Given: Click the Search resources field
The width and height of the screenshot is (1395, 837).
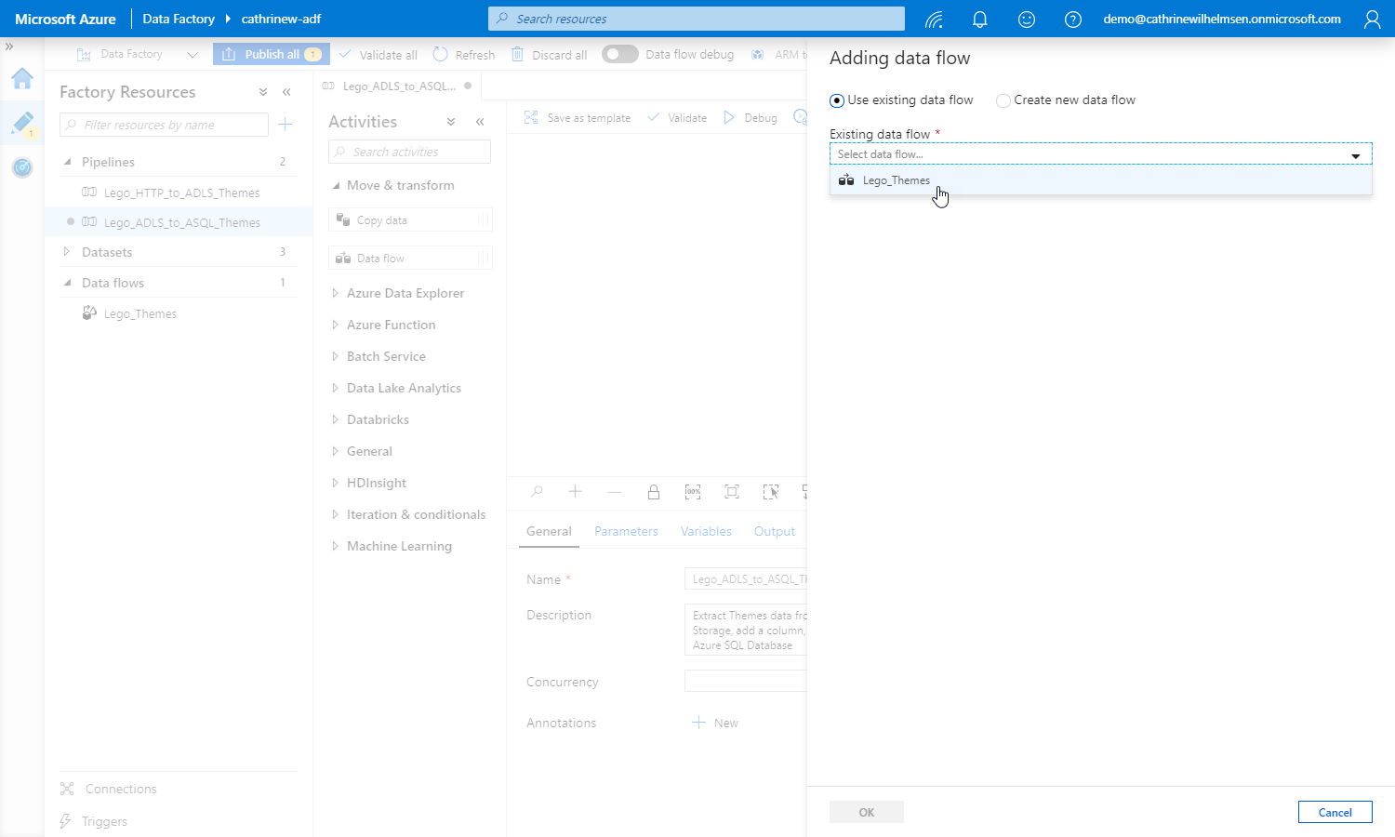Looking at the screenshot, I should [696, 19].
